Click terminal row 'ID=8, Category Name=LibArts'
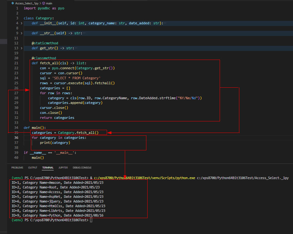Screen dimensions: 293x234 pos(58,211)
